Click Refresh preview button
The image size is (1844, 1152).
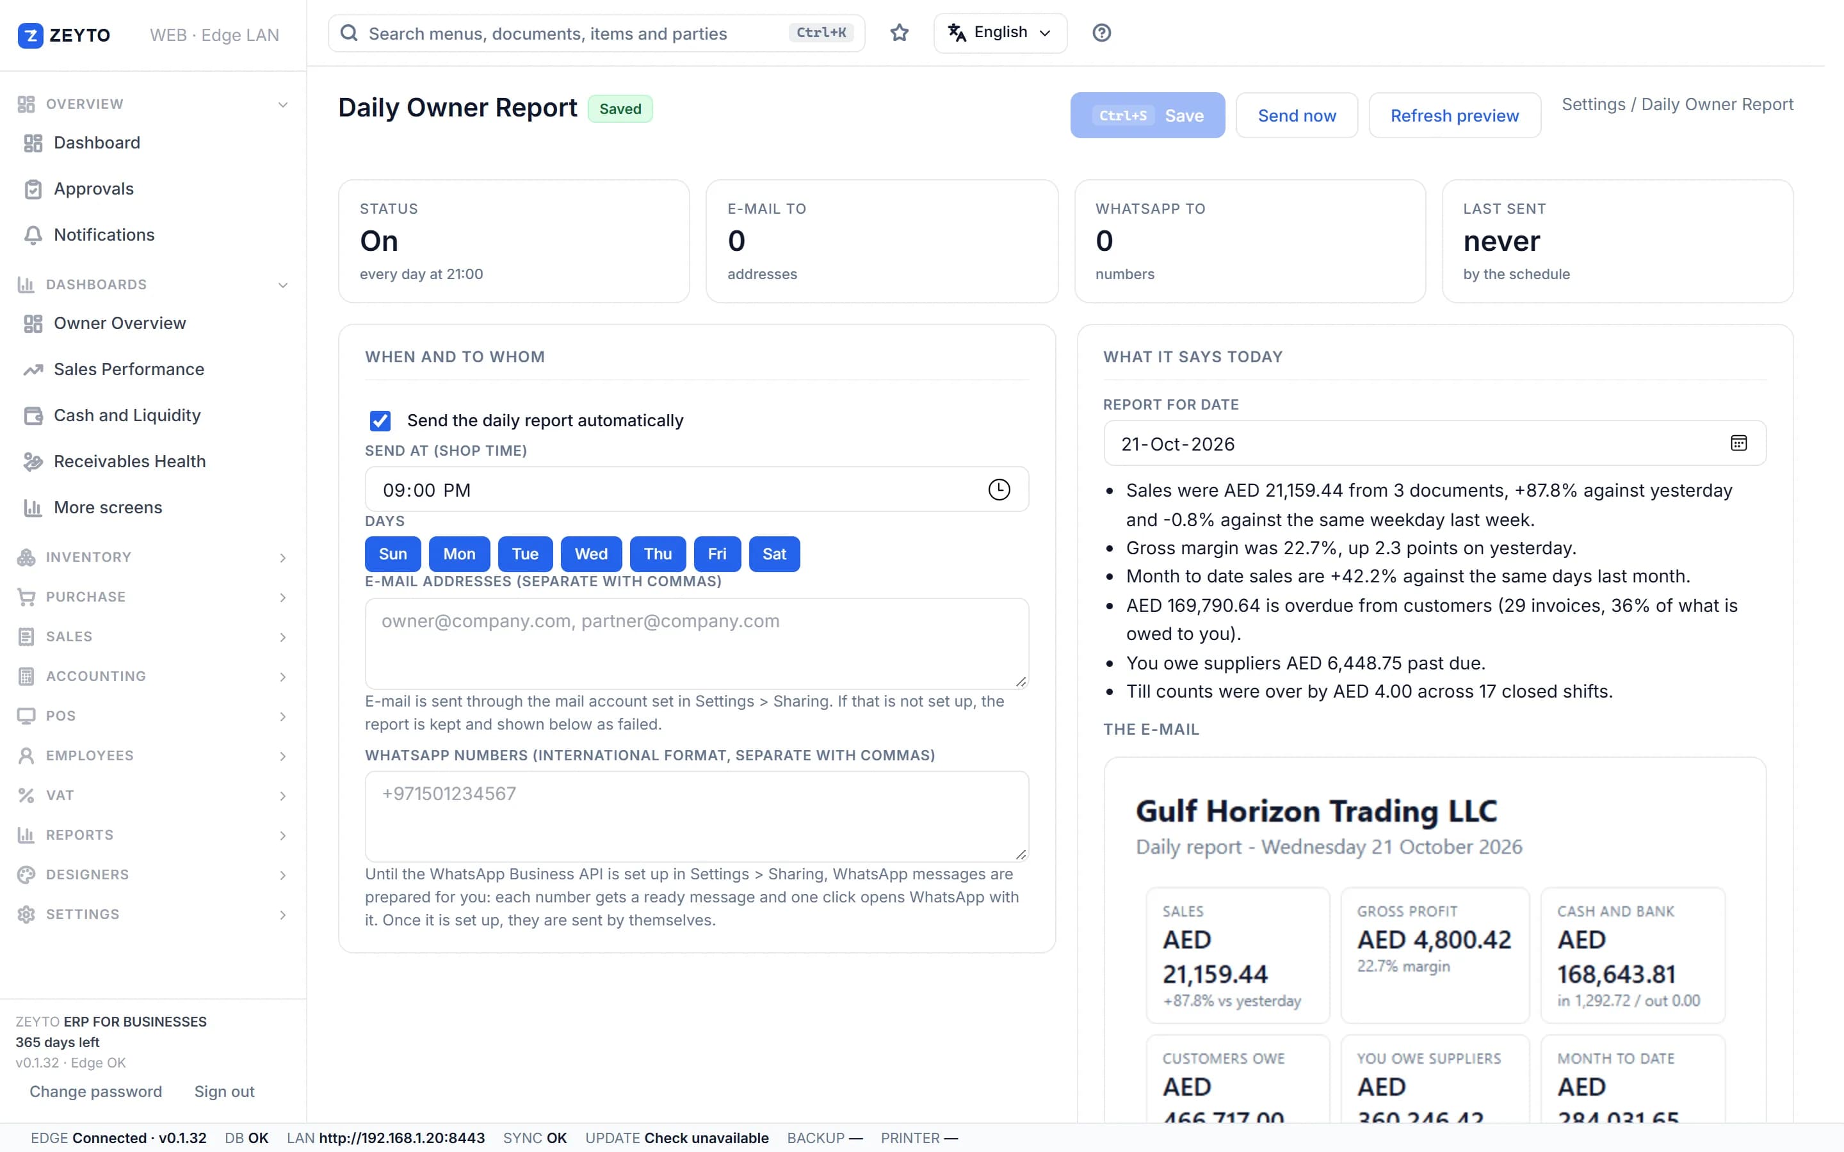[x=1455, y=115]
